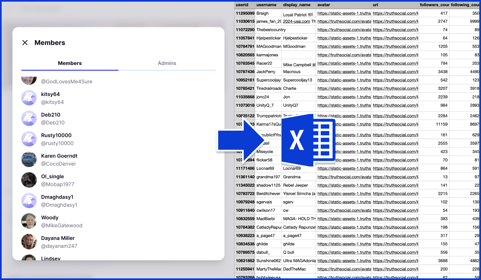The width and height of the screenshot is (481, 280).
Task: Close the Members dialog
Action: tap(25, 42)
